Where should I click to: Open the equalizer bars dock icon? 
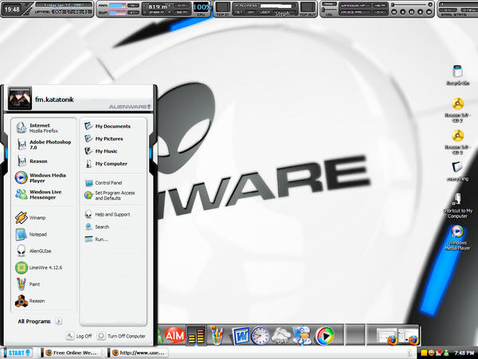click(196, 336)
